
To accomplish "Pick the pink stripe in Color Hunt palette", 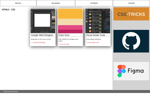I will [x=70, y=27].
